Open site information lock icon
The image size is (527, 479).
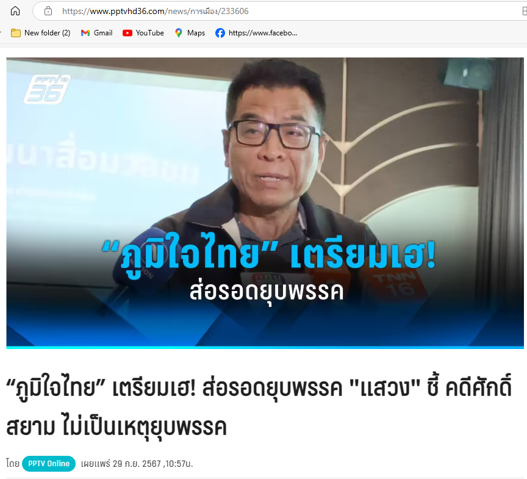pos(48,11)
